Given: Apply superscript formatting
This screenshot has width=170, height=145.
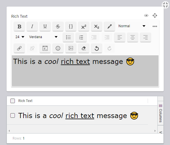Looking at the screenshot, I should click(x=84, y=26).
